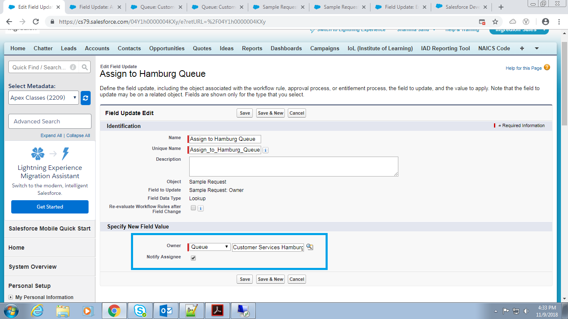568x319 pixels.
Task: Click the bottom Cancel button
Action: [x=297, y=279]
